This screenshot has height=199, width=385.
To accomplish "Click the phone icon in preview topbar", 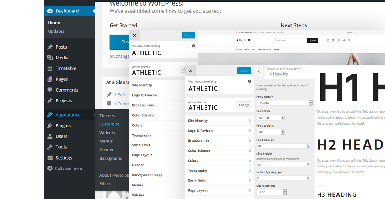I will click(x=237, y=32).
